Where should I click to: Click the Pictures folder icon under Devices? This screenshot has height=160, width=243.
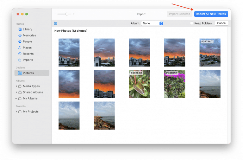pyautogui.click(x=20, y=73)
